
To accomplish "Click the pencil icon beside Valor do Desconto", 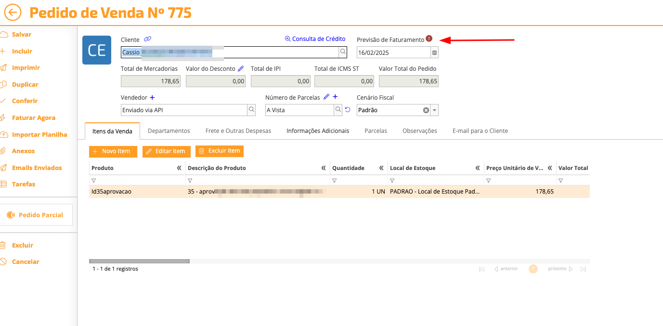I will tap(241, 69).
